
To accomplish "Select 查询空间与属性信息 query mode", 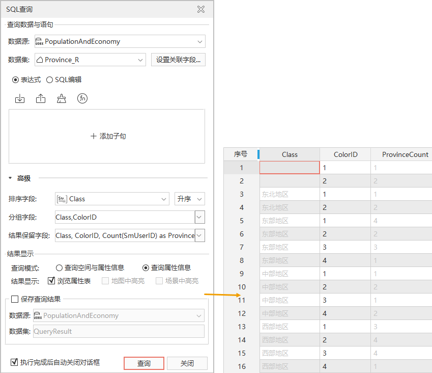I will 60,268.
